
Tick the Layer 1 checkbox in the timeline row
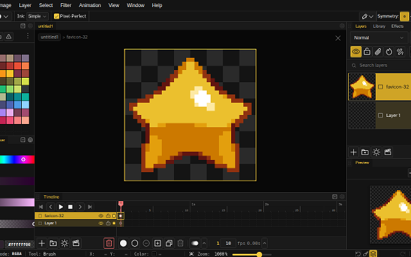tap(40, 224)
